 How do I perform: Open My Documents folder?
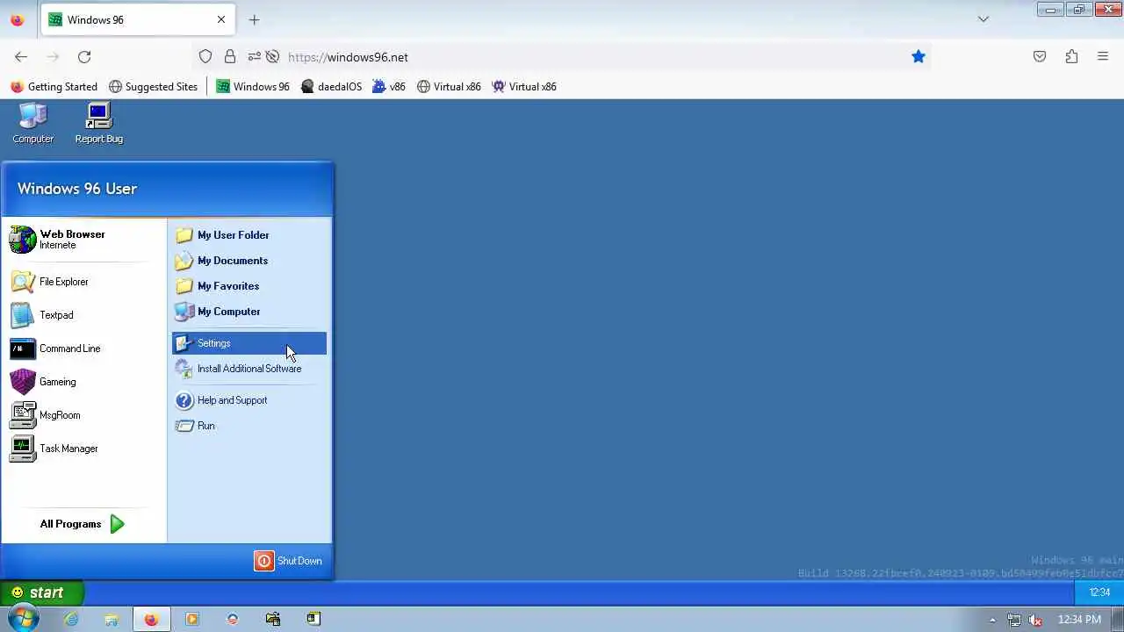point(249,261)
